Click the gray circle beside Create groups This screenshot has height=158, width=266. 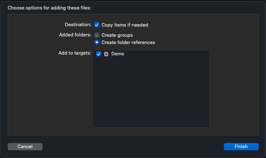(97, 35)
